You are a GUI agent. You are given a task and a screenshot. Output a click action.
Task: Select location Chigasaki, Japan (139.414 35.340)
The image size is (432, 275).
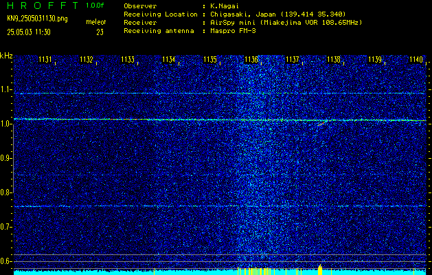277,14
